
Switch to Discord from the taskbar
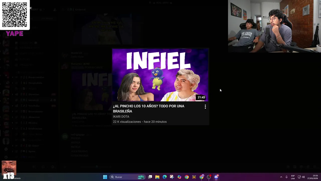pyautogui.click(x=216, y=177)
